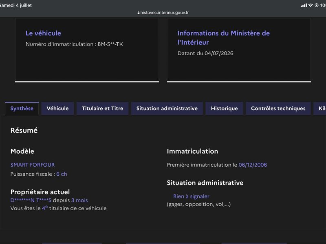
Task: Tap the 'Samedi 4 juillet' date in status bar
Action: tap(16, 5)
